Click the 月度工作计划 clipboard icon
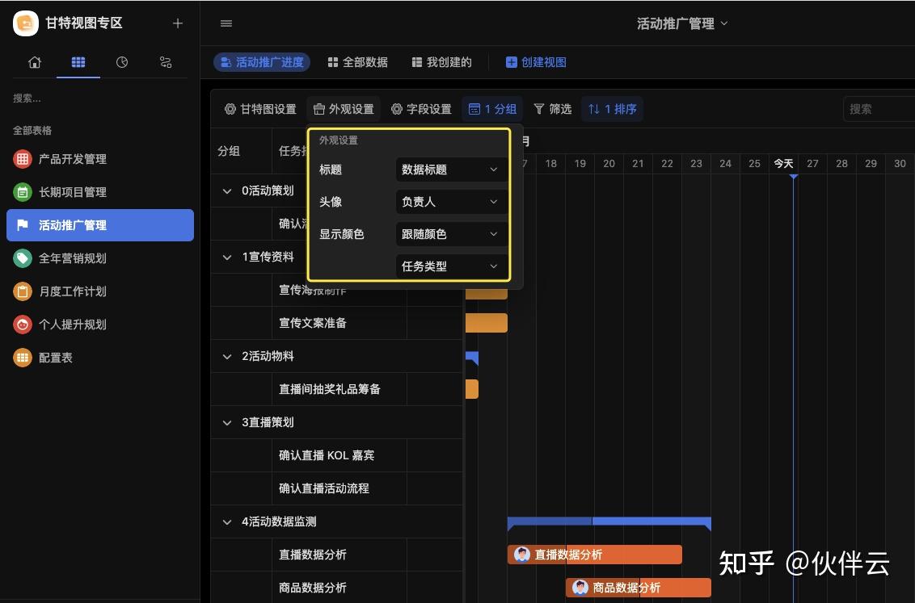Screen dimensions: 915x603 [x=23, y=291]
